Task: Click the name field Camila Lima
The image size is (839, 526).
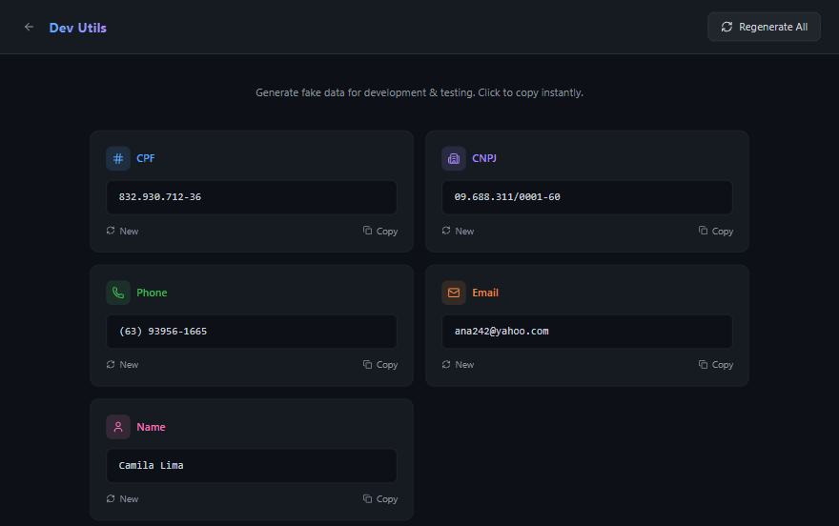Action: tap(252, 466)
